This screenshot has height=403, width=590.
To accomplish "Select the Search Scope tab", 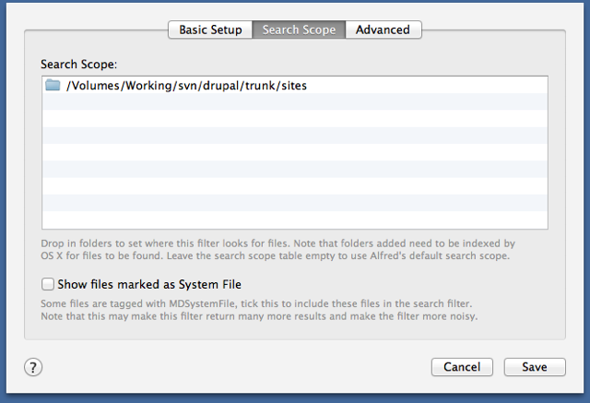I will pyautogui.click(x=299, y=30).
